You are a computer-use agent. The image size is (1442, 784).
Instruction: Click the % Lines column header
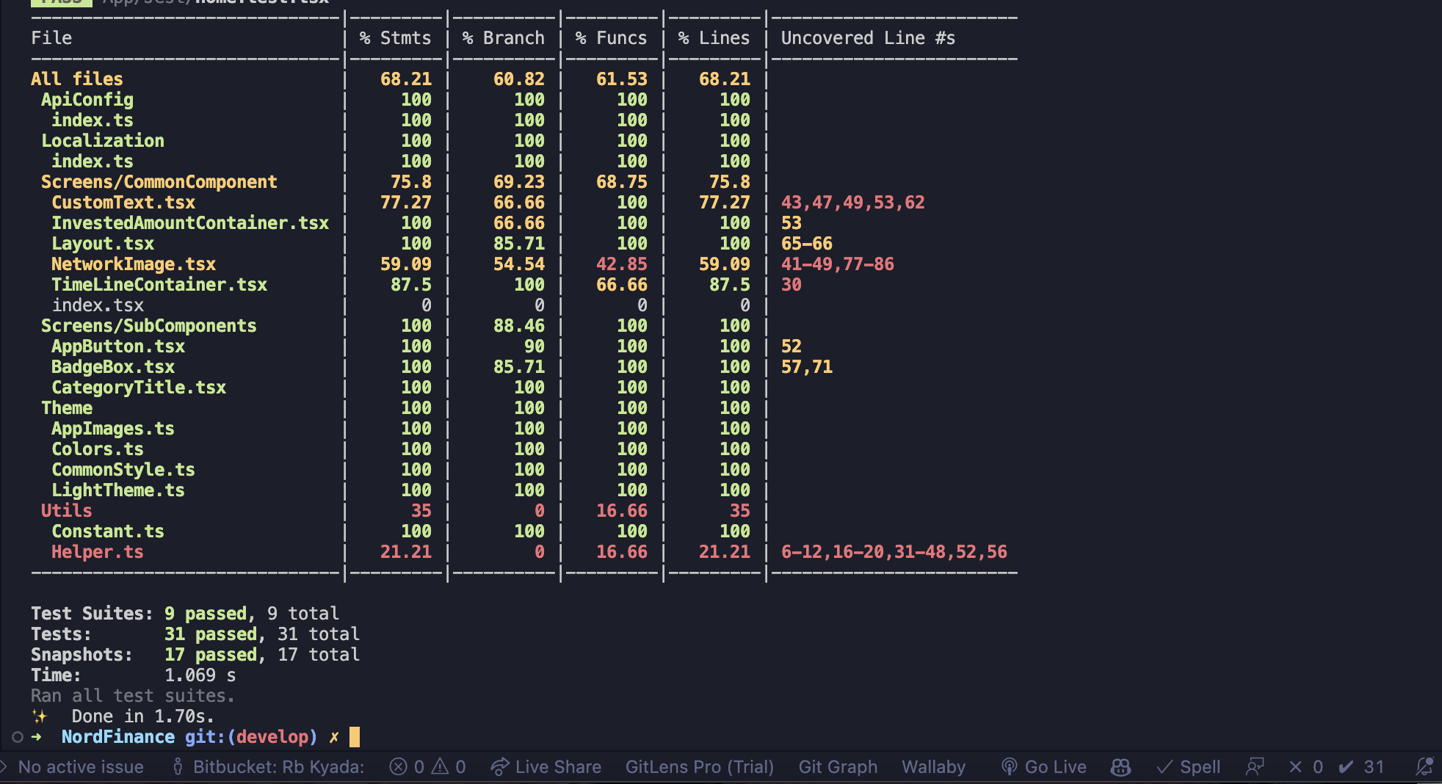[x=714, y=38]
